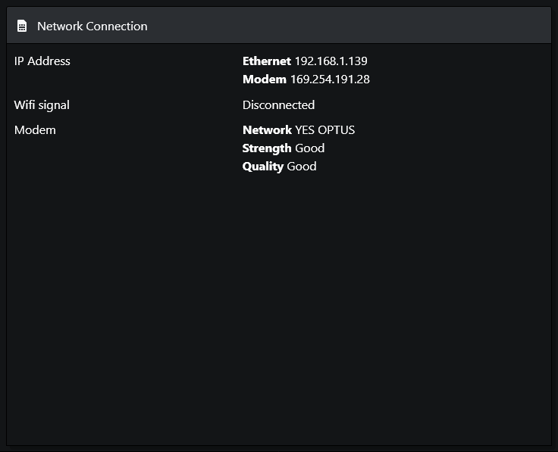Select the Network Connection panel title
The height and width of the screenshot is (452, 558).
coord(92,26)
